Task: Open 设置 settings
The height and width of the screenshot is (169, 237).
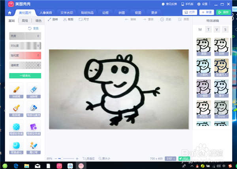Action: click(x=203, y=4)
